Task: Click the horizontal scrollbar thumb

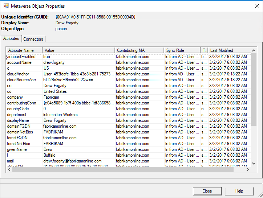Action: (123, 169)
